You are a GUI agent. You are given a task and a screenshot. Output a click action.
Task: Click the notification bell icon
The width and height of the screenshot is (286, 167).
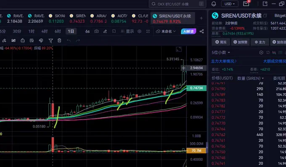pos(214,4)
